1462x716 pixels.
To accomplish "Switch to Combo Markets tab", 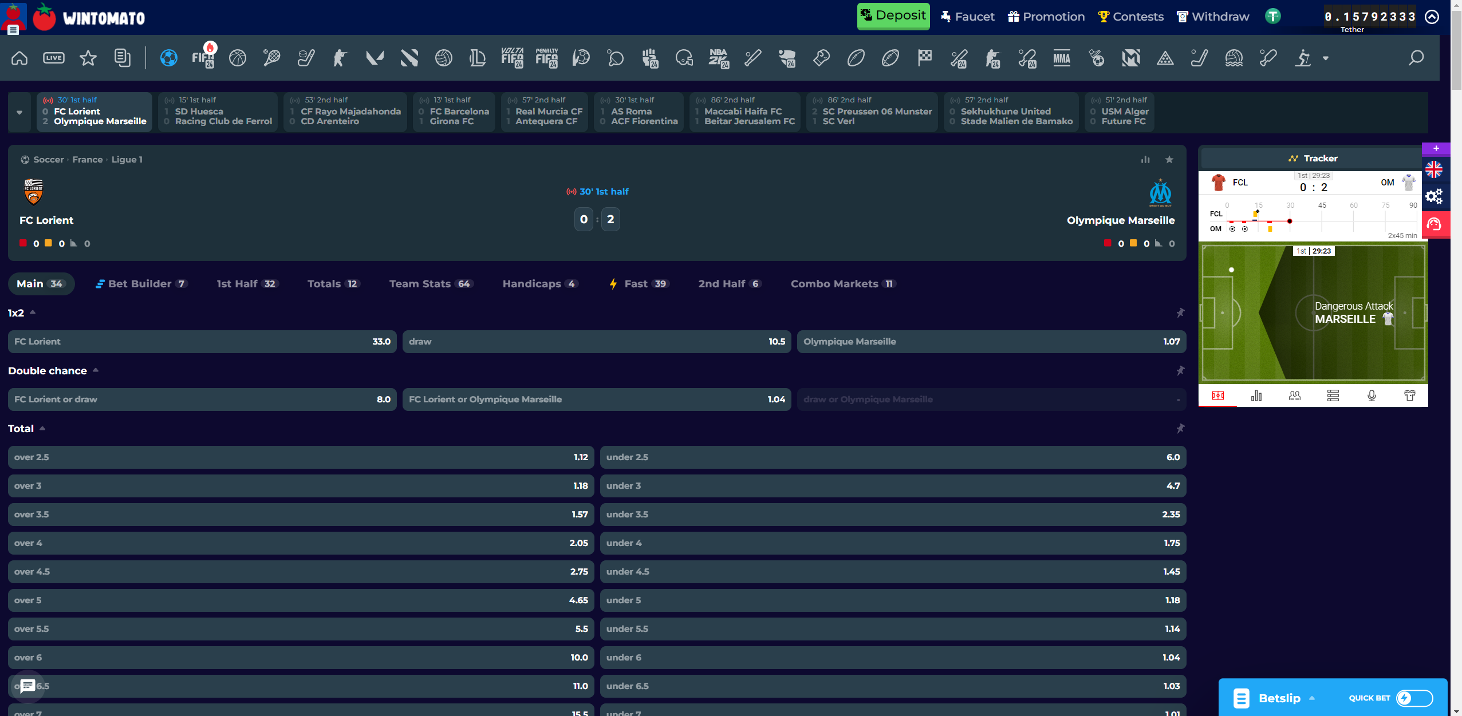I will tap(842, 284).
